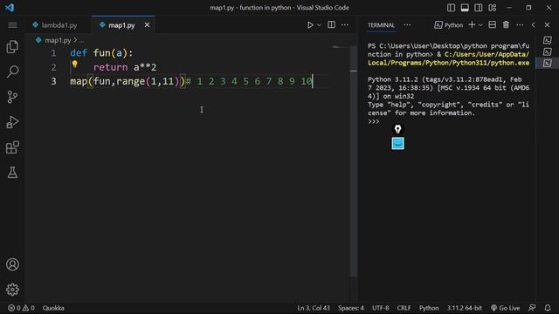Screen dimensions: 559x314
Task: Open the Manage gear menu
Action: point(12,290)
